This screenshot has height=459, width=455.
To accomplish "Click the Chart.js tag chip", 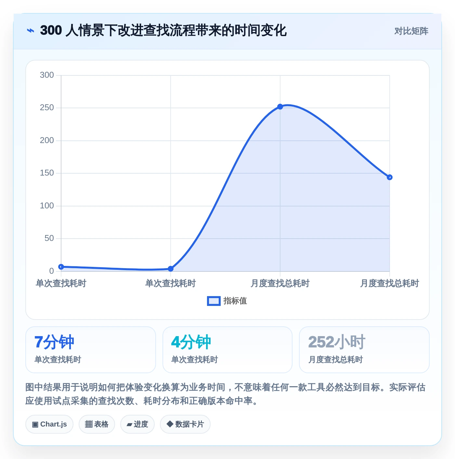I will click(49, 424).
